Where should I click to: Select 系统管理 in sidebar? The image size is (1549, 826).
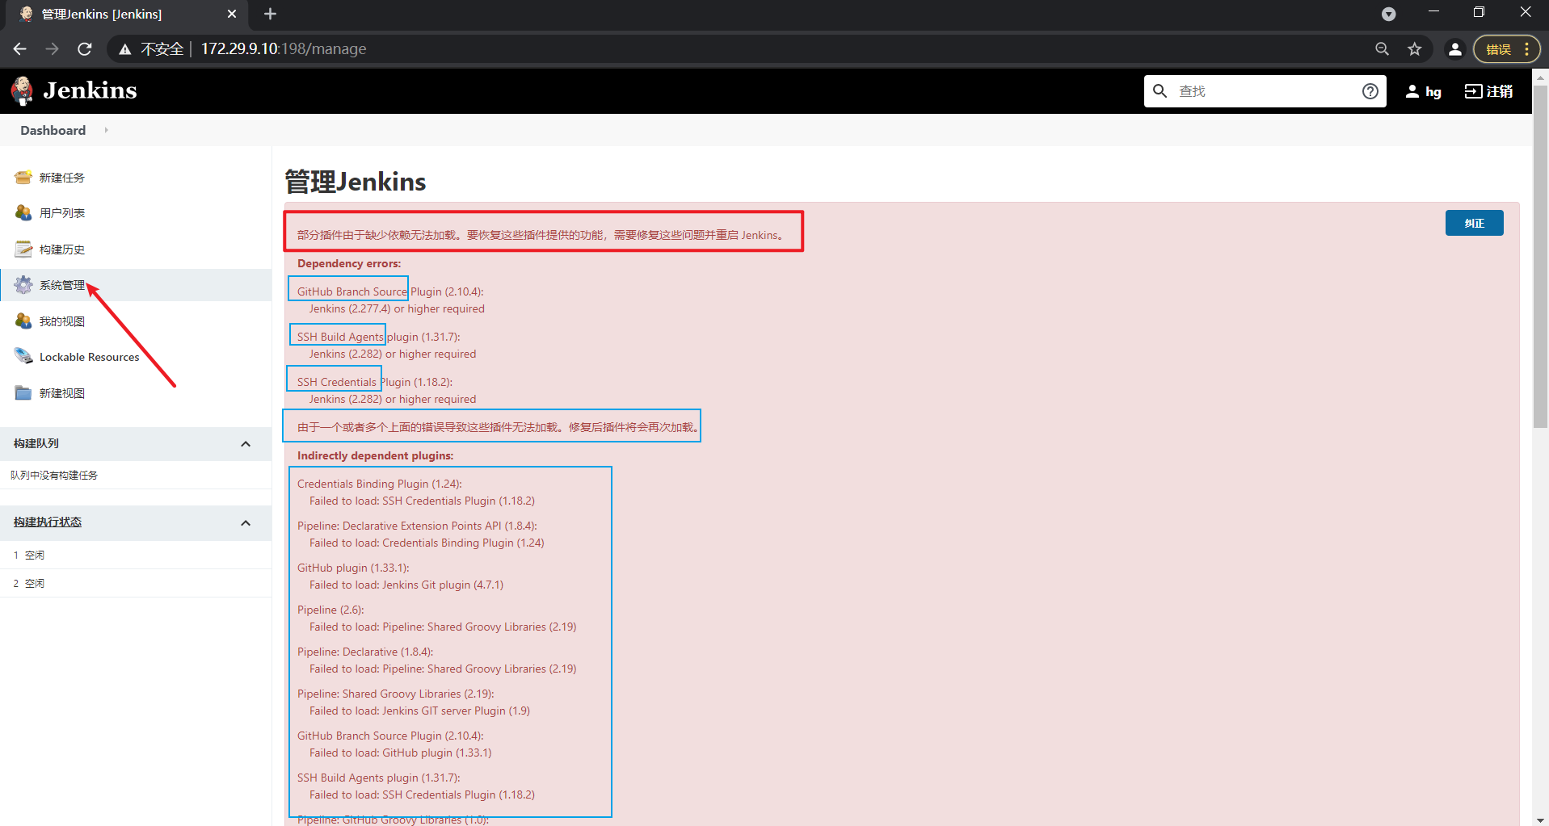62,285
